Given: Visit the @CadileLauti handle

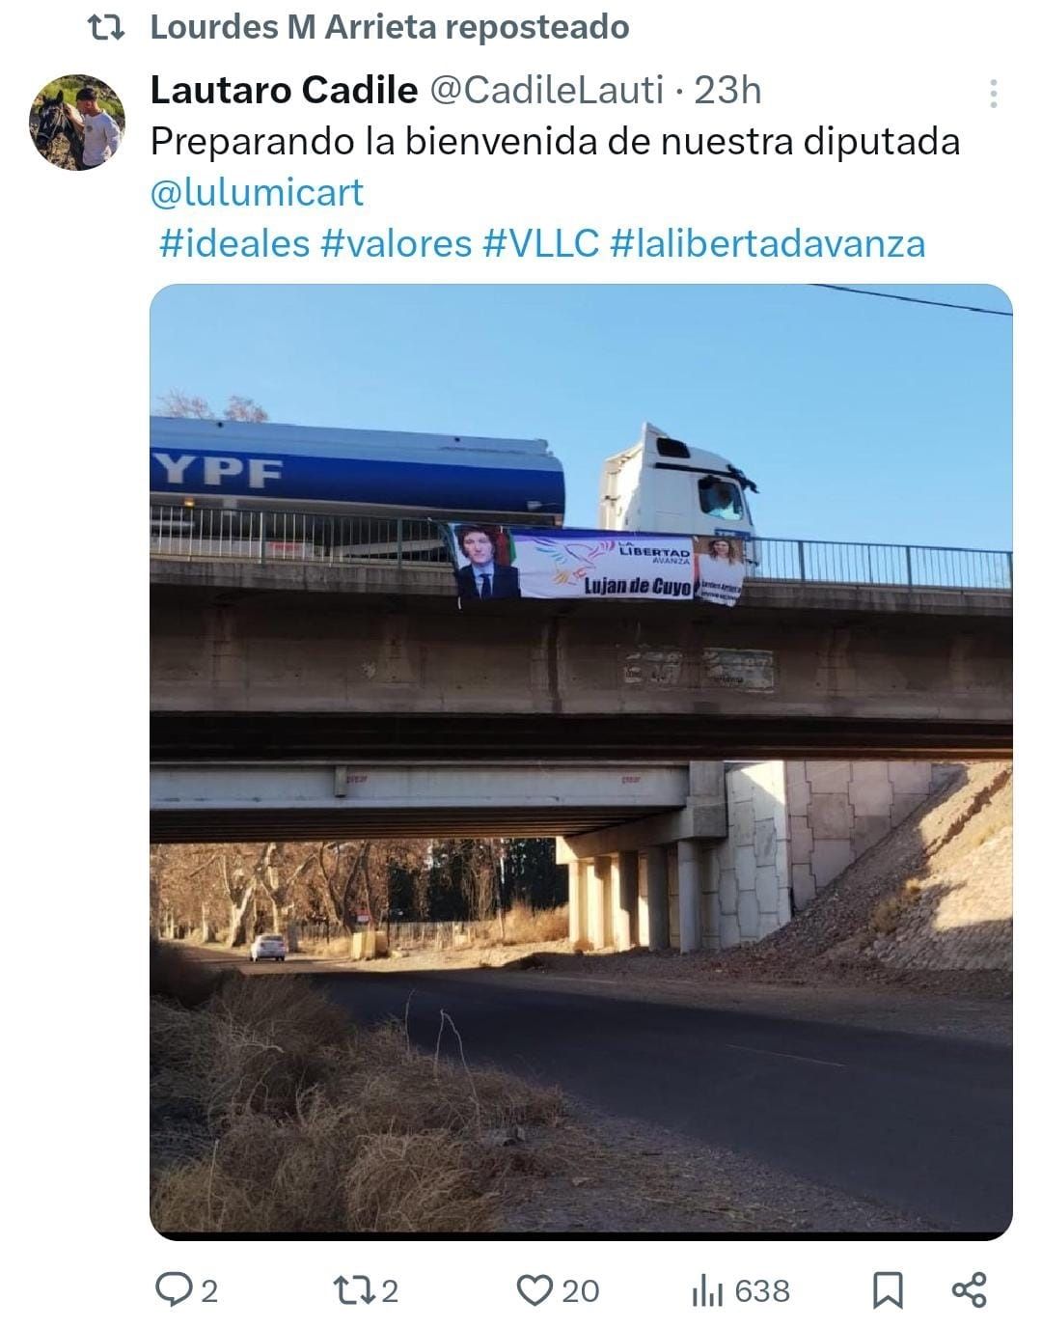Looking at the screenshot, I should tap(545, 90).
